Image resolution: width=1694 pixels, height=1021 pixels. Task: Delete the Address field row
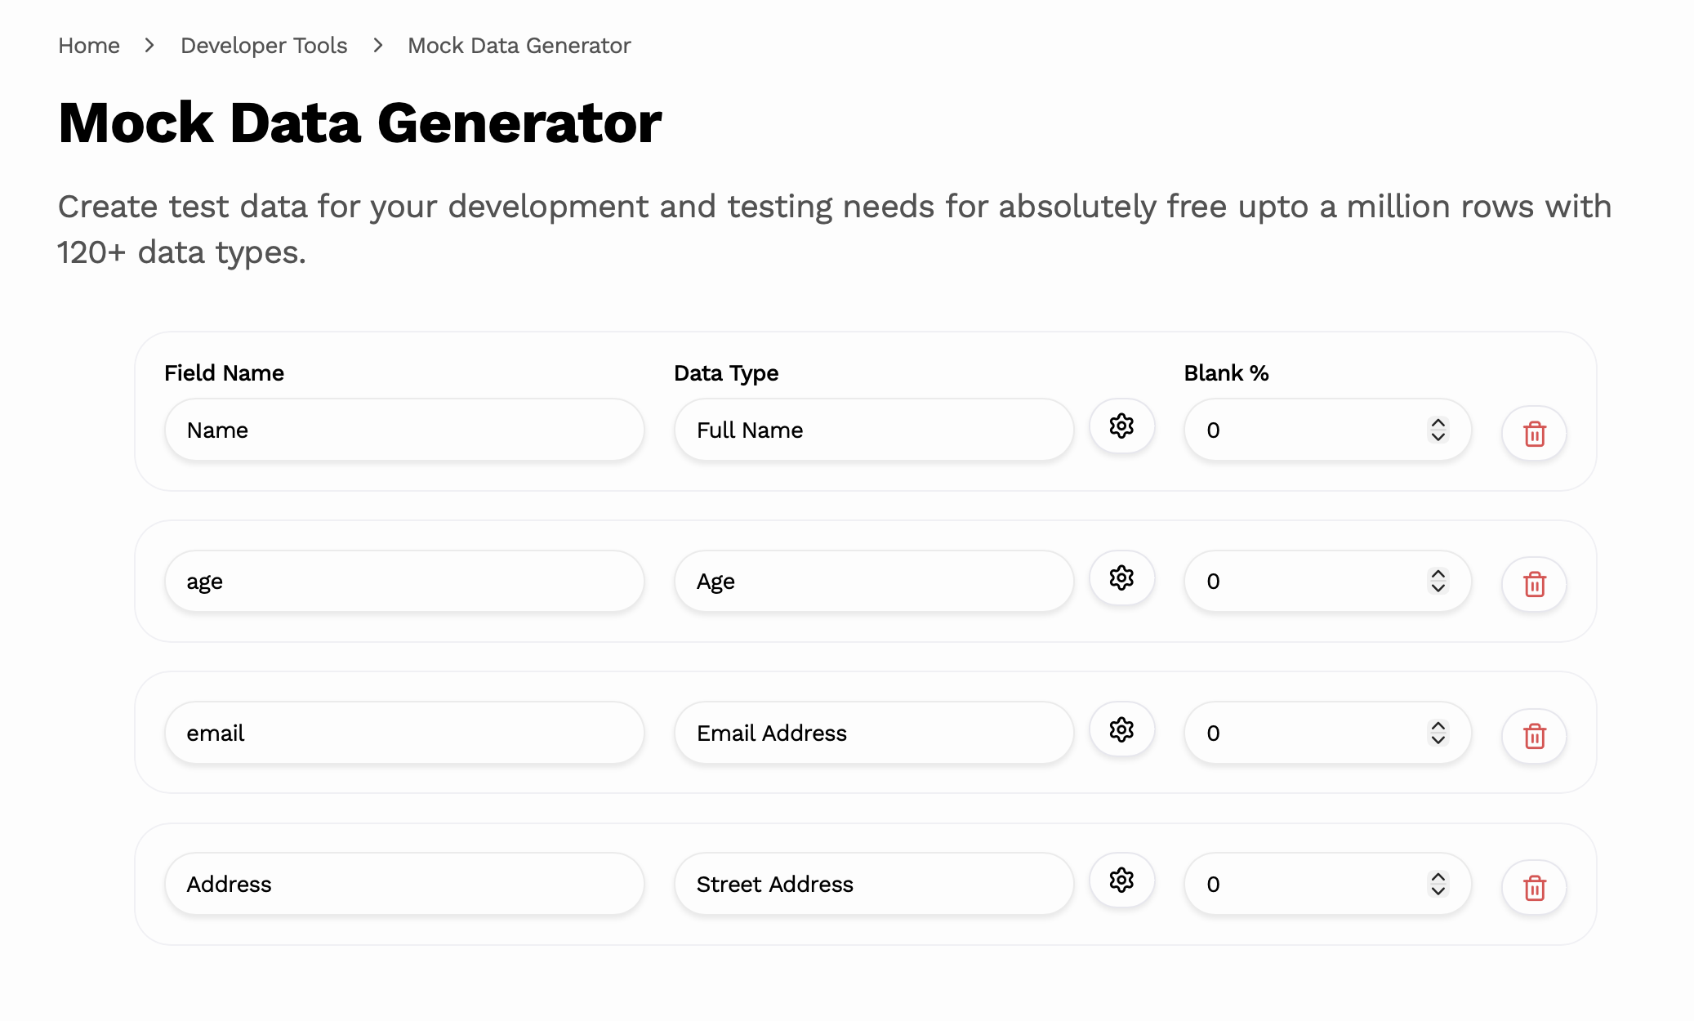(1533, 888)
